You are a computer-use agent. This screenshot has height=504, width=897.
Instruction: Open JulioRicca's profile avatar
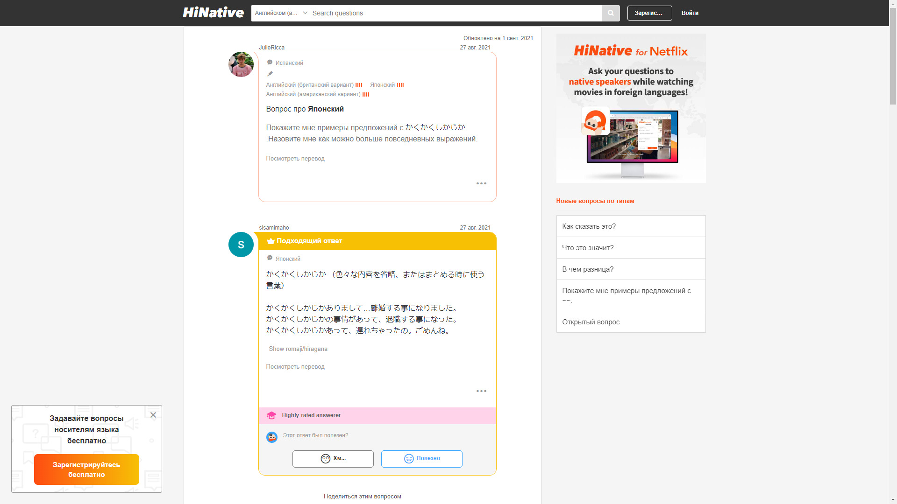[x=241, y=64]
